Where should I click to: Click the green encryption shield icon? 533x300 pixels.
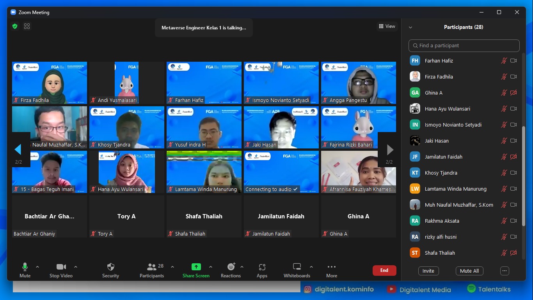pos(15,26)
